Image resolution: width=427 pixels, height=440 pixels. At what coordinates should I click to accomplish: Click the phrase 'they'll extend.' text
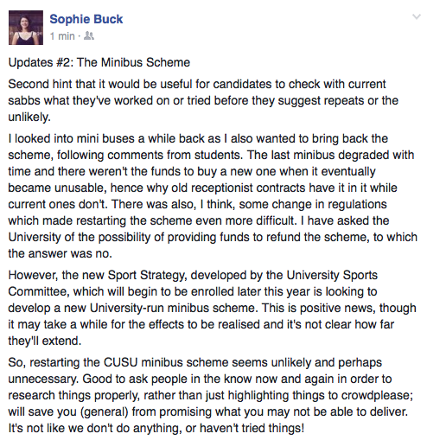point(45,341)
